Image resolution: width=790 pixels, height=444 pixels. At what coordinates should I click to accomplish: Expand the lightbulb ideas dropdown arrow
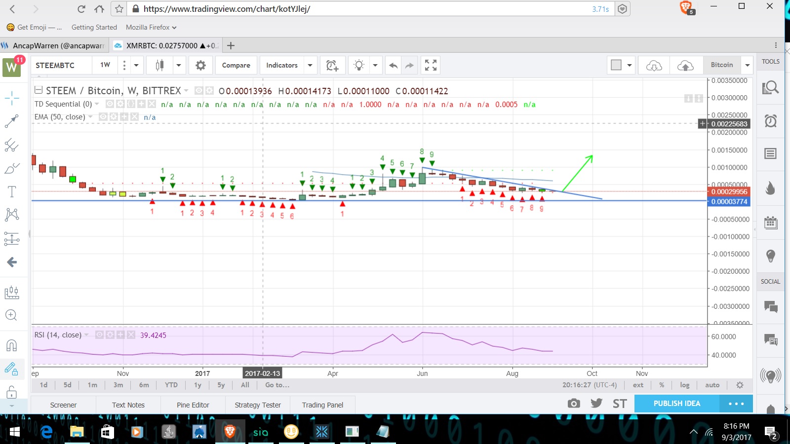(x=375, y=65)
